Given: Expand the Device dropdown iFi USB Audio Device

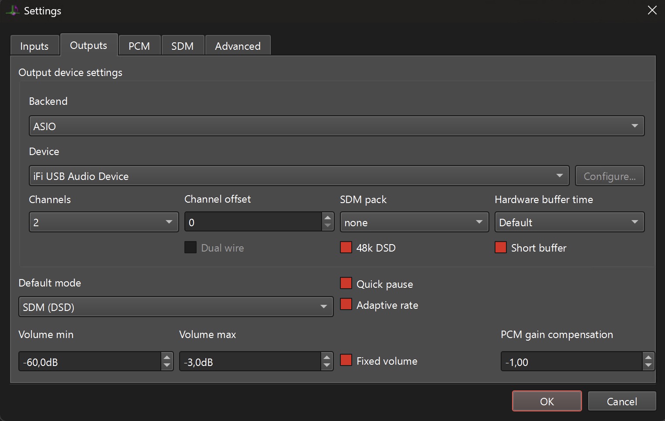Looking at the screenshot, I should click(299, 176).
